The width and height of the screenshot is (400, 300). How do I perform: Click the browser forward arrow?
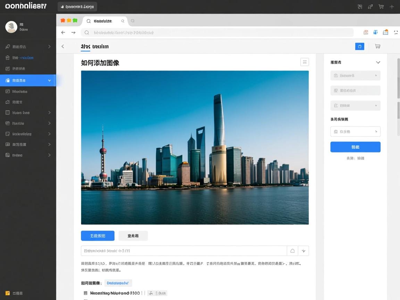coord(74,33)
